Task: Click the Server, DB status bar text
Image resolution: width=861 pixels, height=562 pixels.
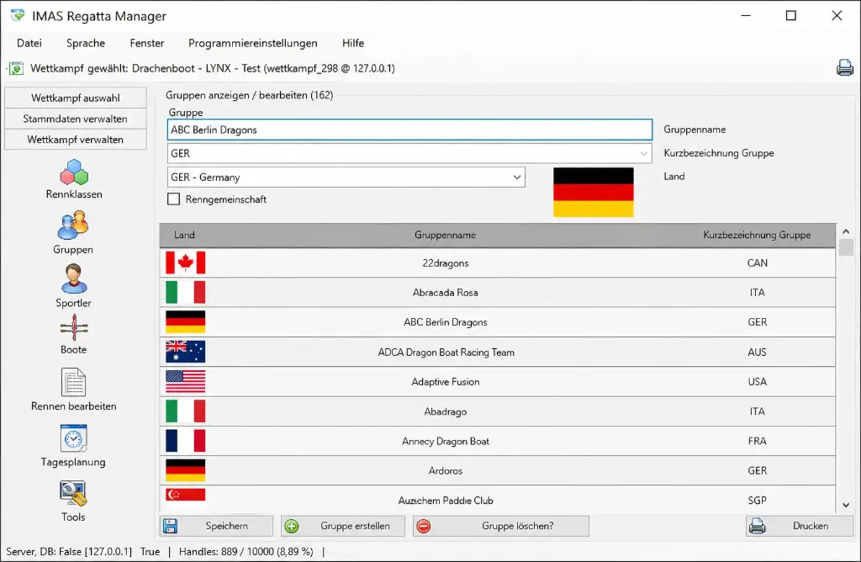Action: [69, 552]
